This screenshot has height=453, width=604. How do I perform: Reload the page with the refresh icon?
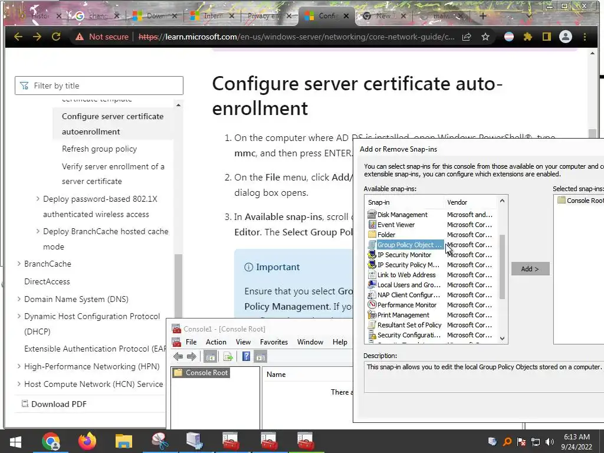[56, 37]
